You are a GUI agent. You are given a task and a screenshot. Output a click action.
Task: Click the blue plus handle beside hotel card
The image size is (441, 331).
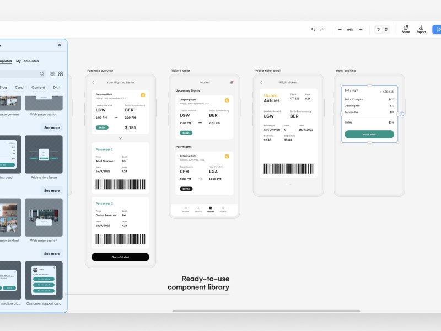tap(402, 114)
